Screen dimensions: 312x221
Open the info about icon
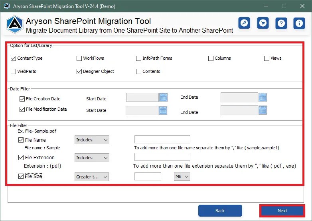(x=299, y=23)
